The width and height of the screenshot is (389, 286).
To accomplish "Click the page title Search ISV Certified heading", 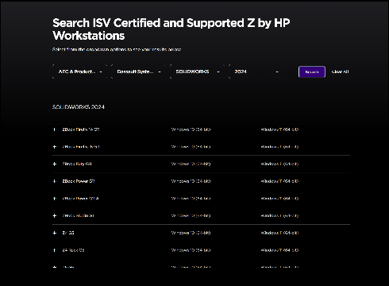I will click(x=171, y=29).
